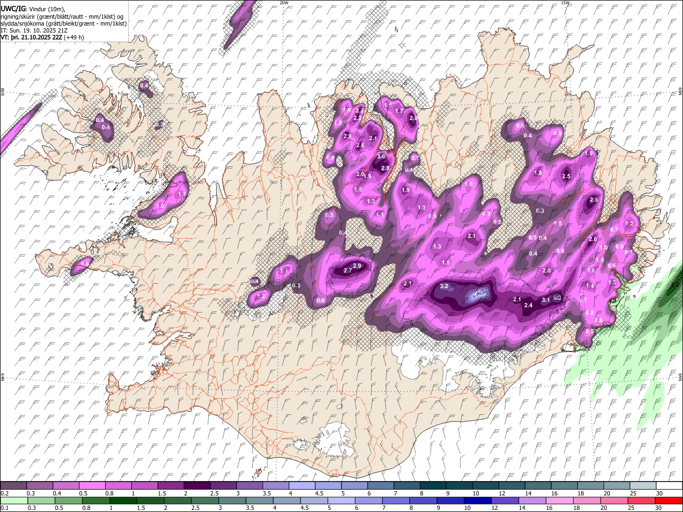Click the '25' label in the bottom legend row

point(631,508)
